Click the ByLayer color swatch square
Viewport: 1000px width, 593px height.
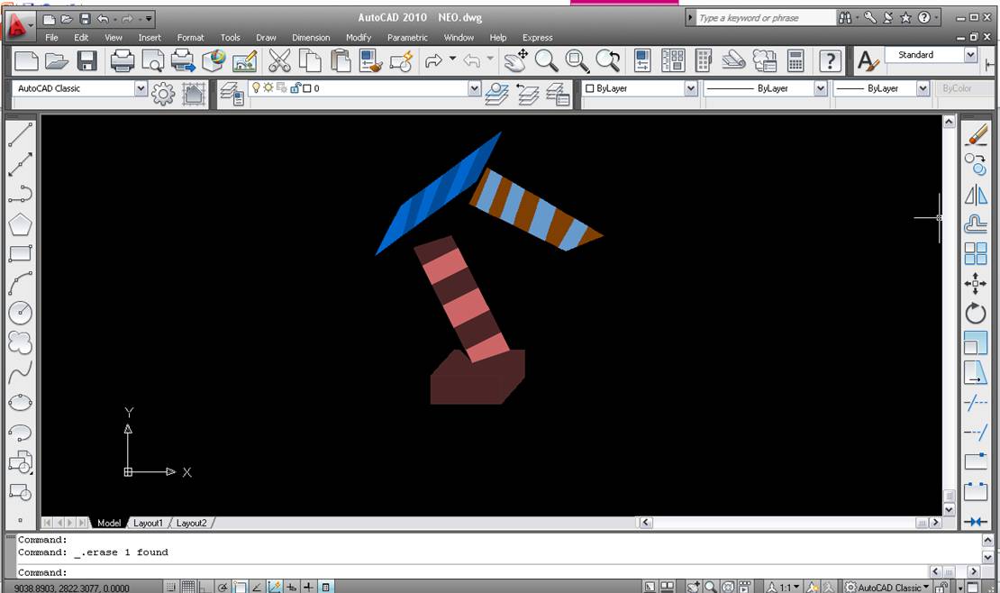[589, 88]
